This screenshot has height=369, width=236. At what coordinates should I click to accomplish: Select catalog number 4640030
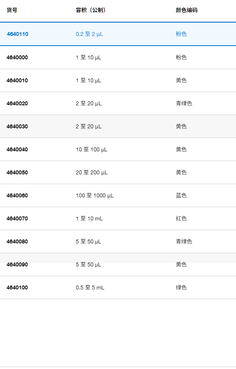pyautogui.click(x=18, y=126)
